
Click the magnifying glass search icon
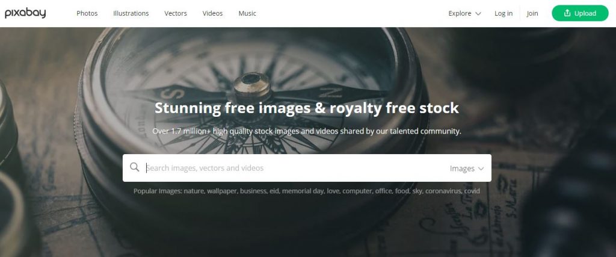click(x=134, y=167)
